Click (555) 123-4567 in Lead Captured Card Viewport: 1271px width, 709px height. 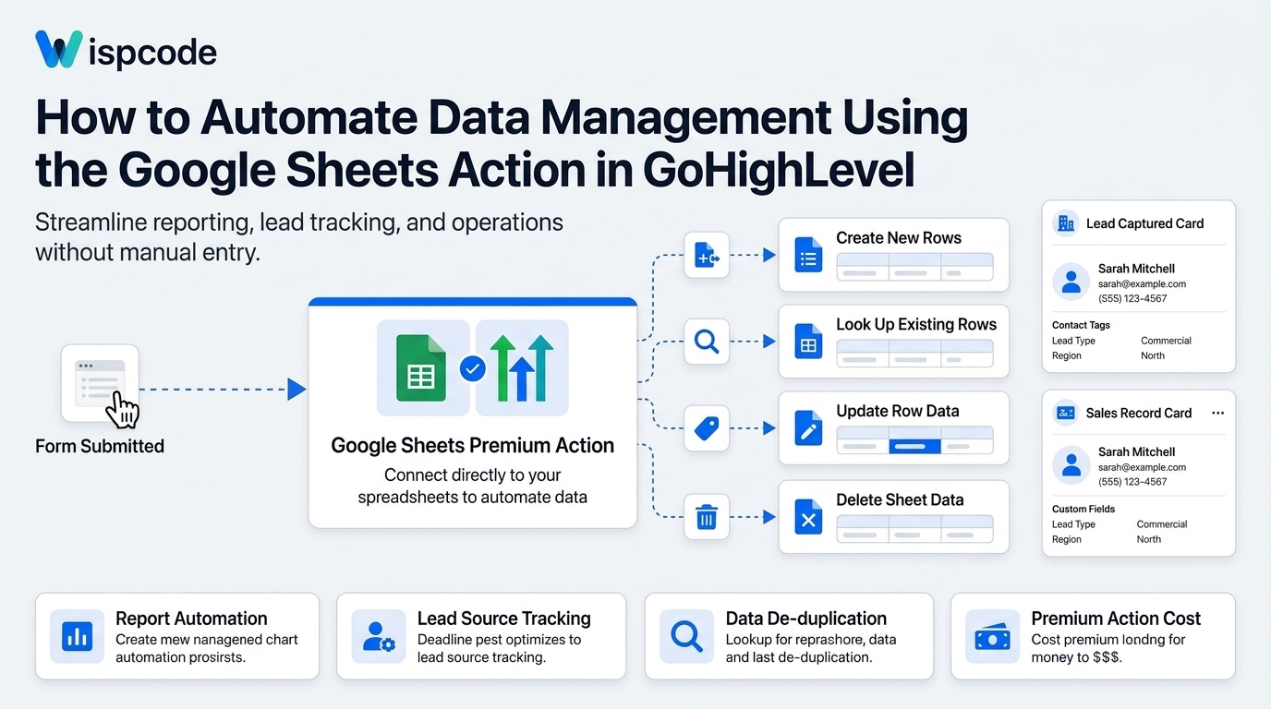[x=1132, y=299]
